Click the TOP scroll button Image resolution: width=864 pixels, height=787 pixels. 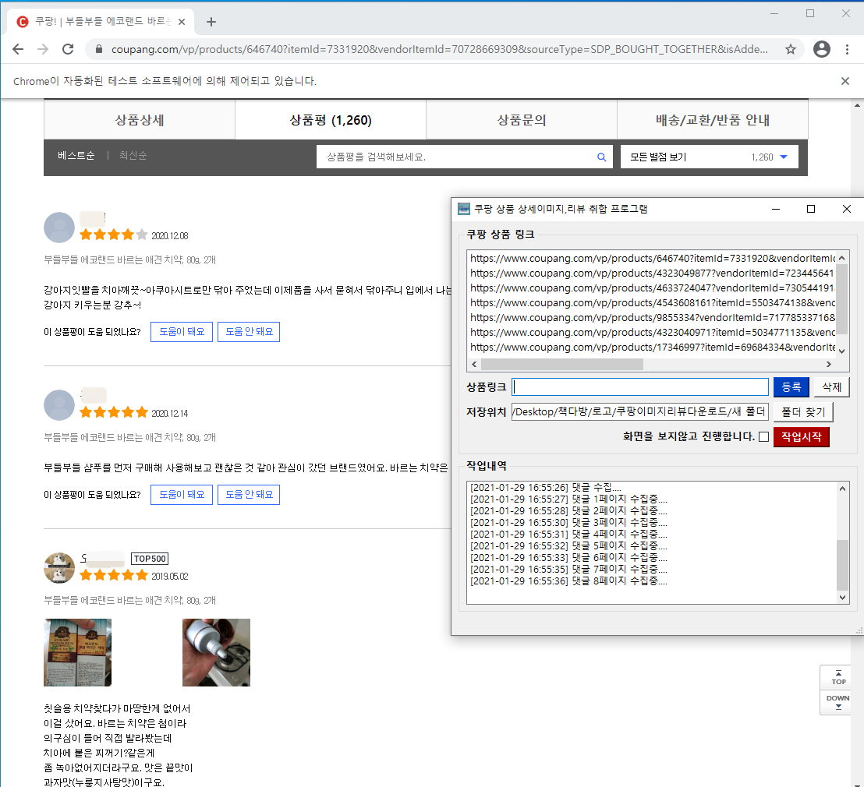click(838, 677)
